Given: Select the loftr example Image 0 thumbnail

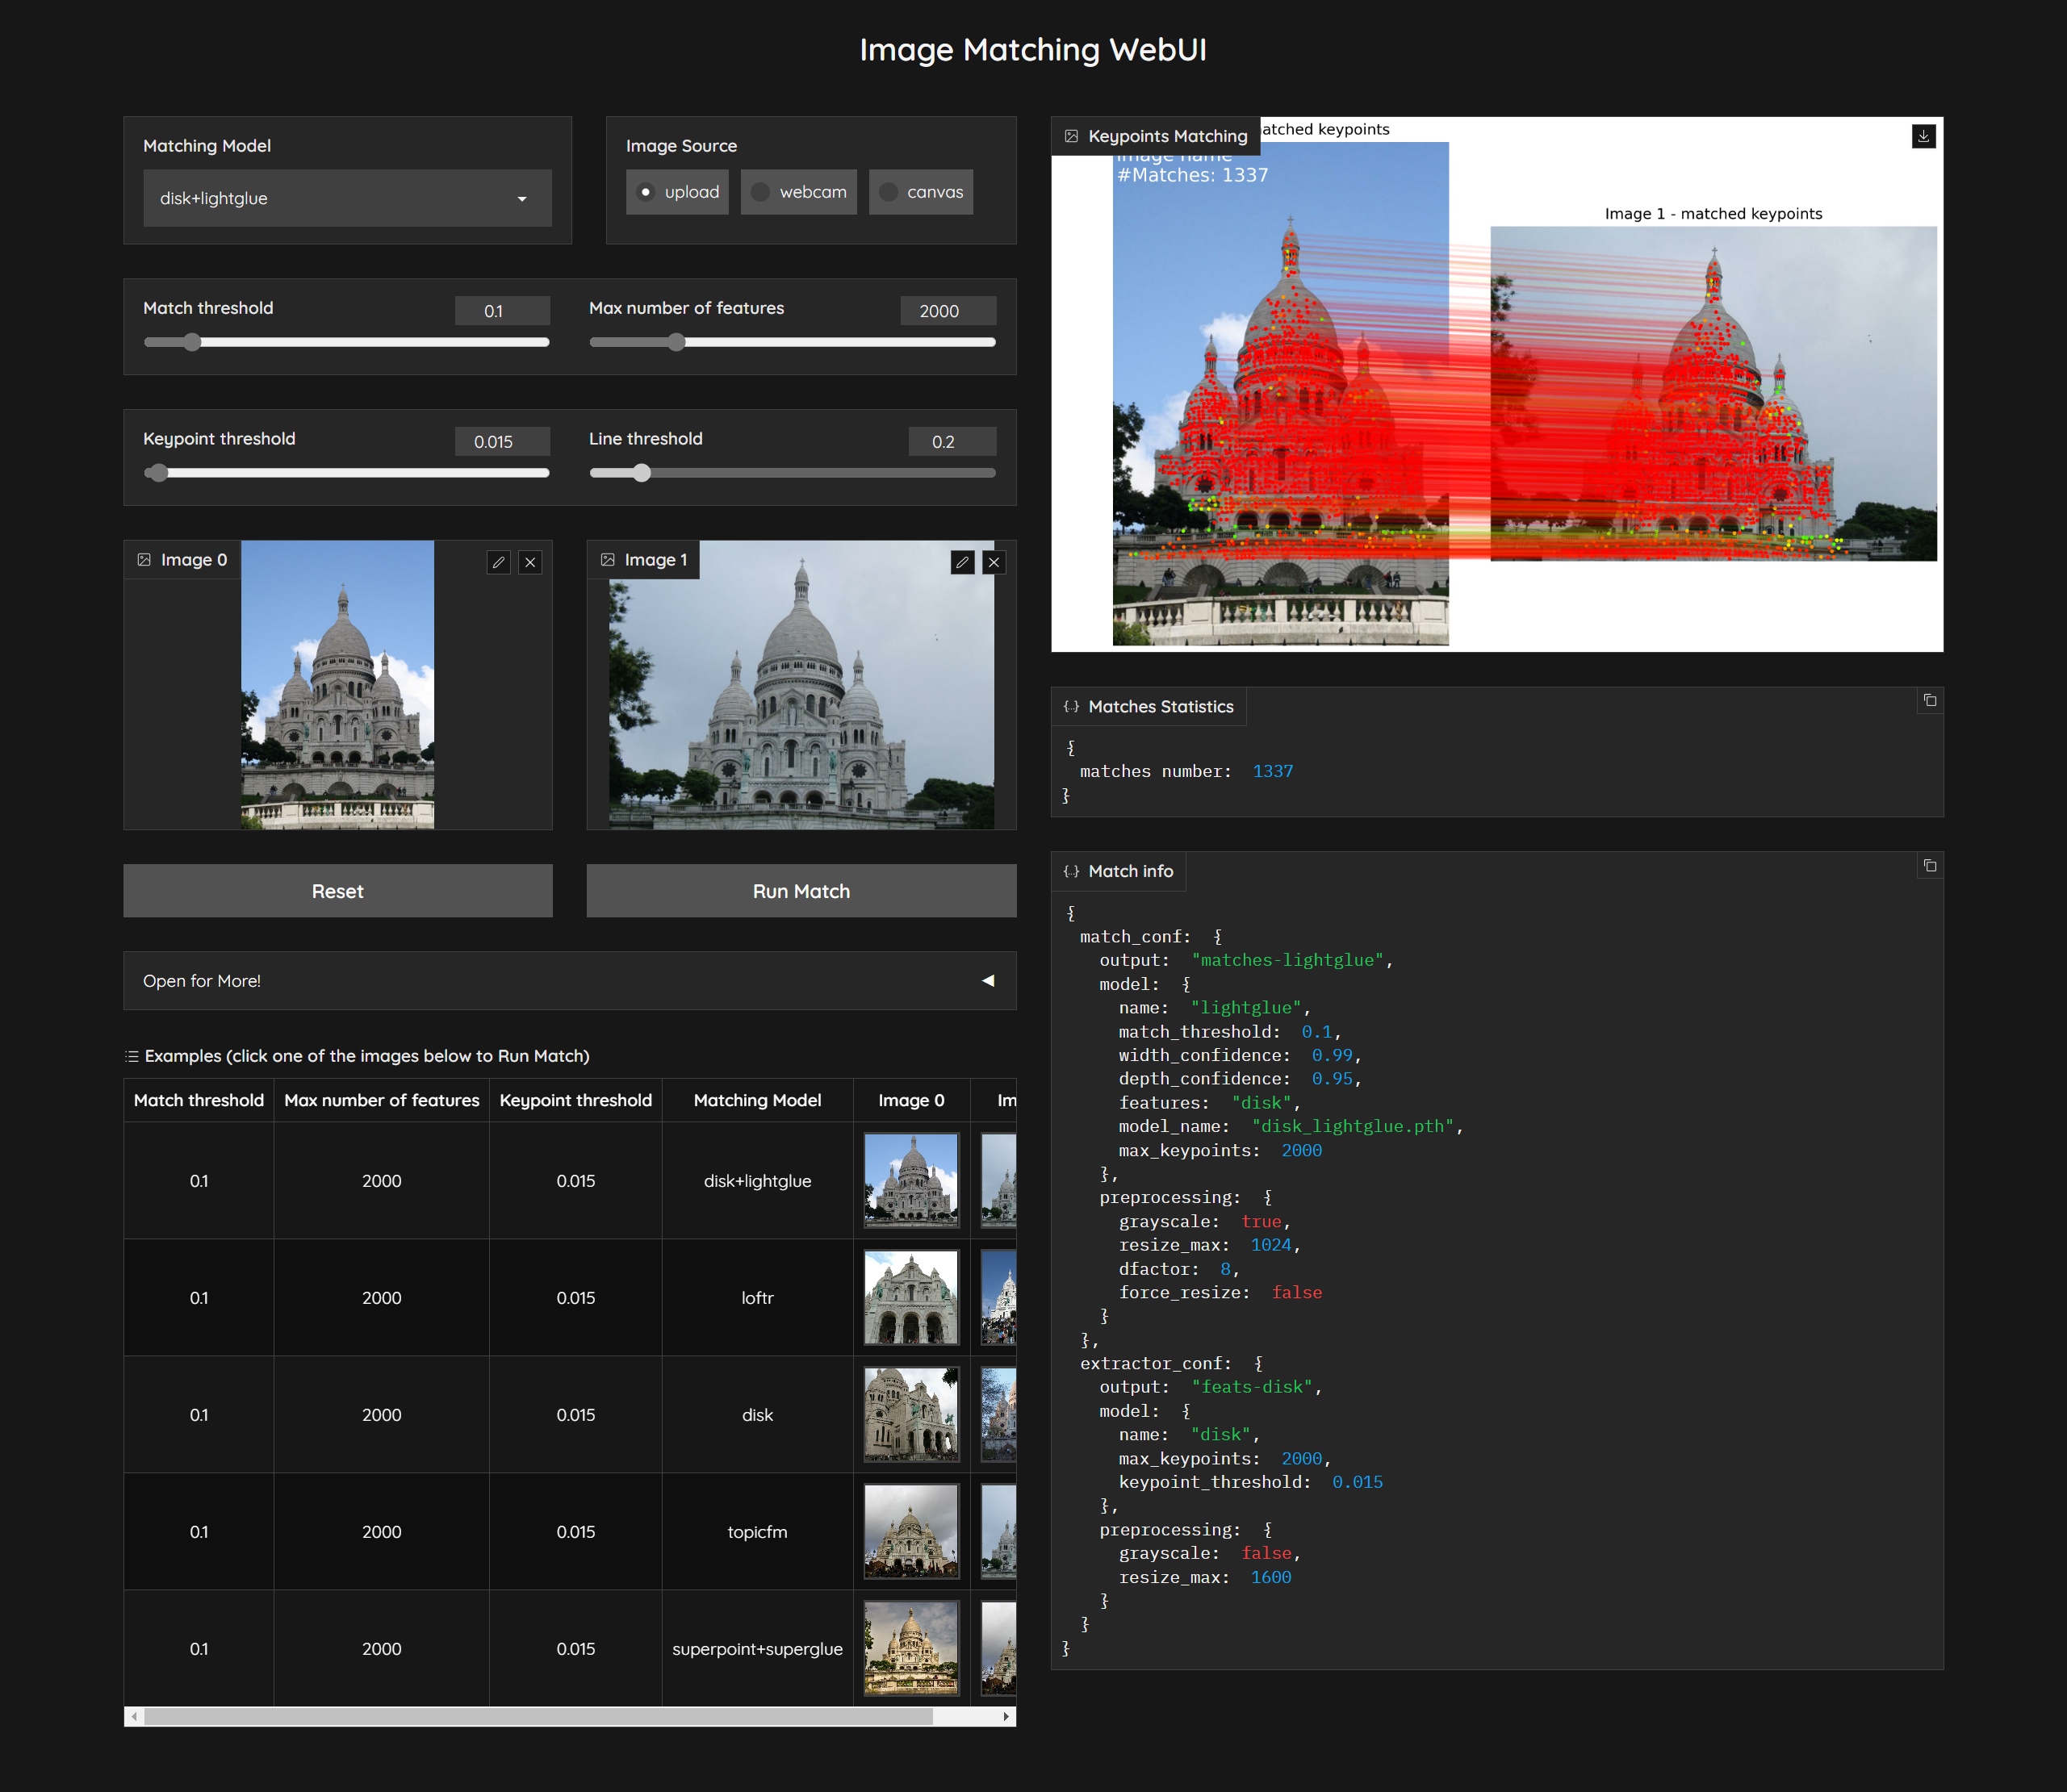Looking at the screenshot, I should (911, 1297).
